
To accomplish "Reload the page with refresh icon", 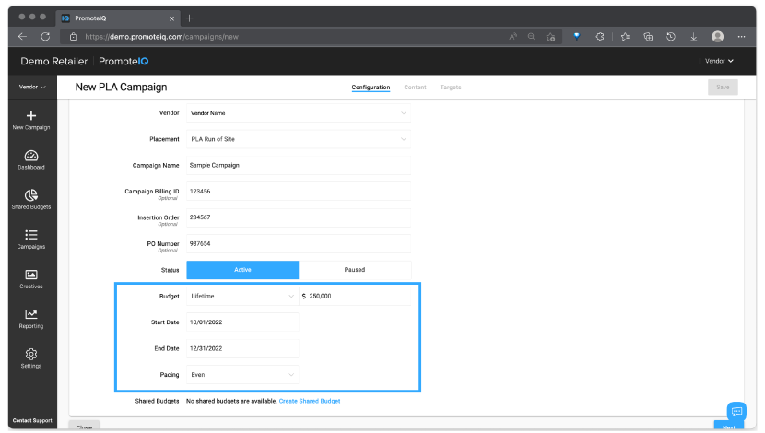I will (x=45, y=37).
